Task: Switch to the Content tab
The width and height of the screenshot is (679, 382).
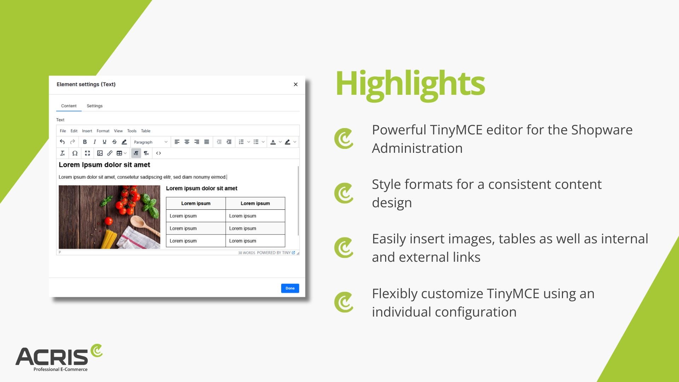Action: pos(69,106)
